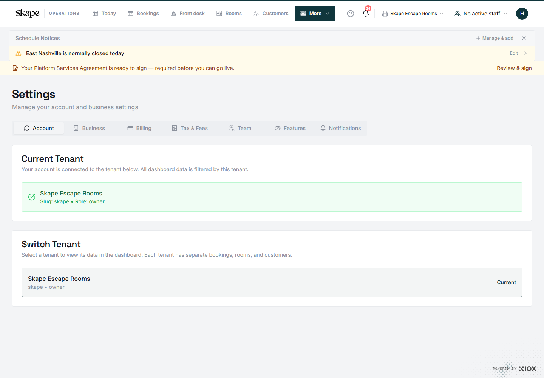
Task: Click the Current label in tenant row
Action: tap(506, 282)
